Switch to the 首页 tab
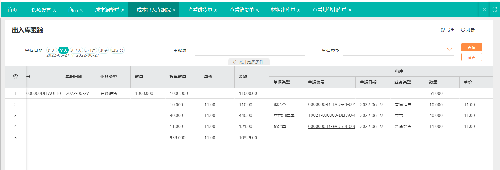Screen dimensions: 500x170 12,10
